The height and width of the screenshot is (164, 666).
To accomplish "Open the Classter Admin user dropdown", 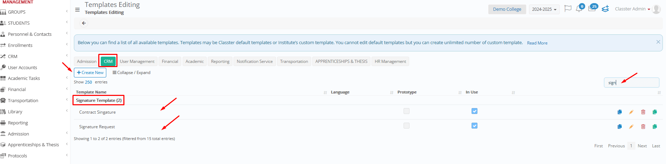I will (632, 9).
